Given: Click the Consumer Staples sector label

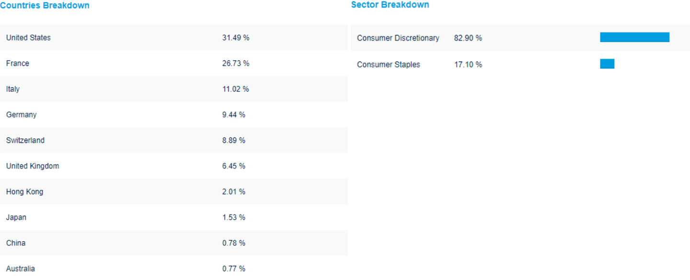Looking at the screenshot, I should 389,65.
